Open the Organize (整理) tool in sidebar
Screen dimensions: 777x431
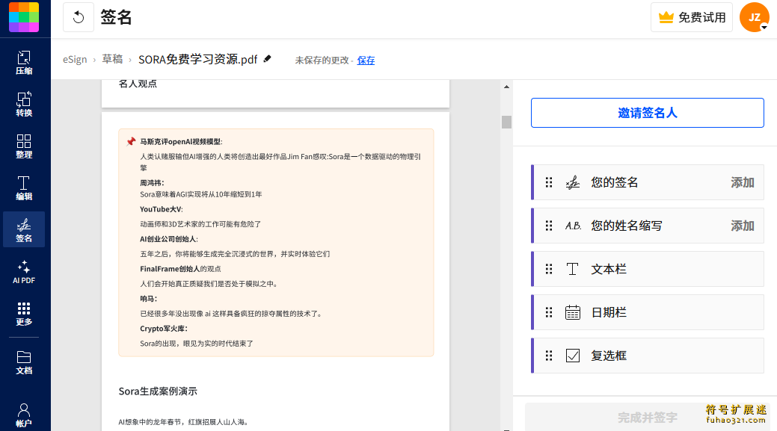tap(24, 146)
